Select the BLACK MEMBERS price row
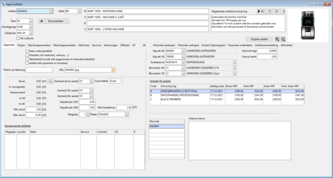This screenshot has height=178, width=333. click(227, 99)
